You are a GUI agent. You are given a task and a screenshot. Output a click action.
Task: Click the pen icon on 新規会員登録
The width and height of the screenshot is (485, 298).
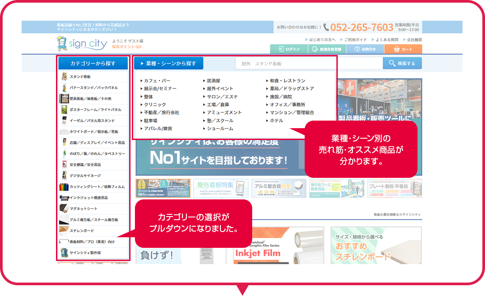tap(315, 48)
